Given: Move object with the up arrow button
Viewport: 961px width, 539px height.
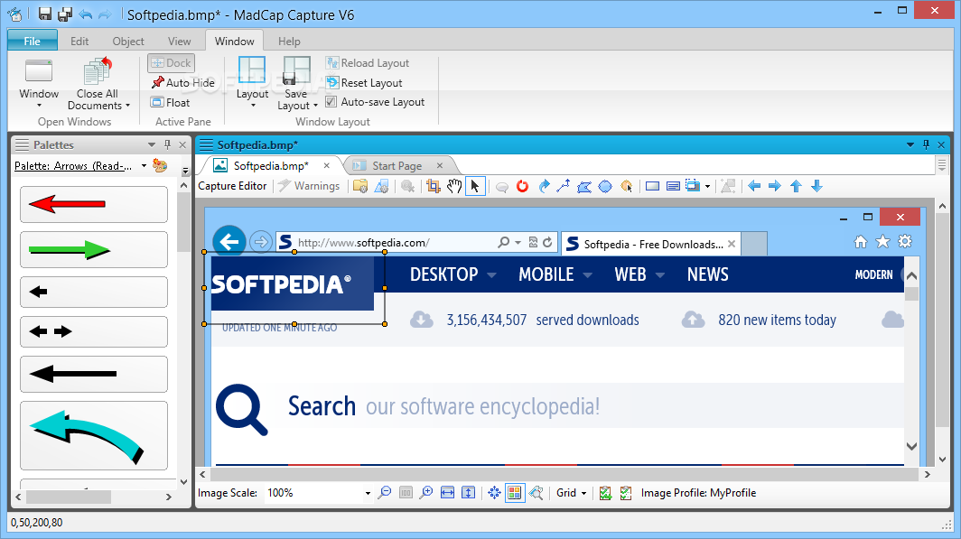Looking at the screenshot, I should point(796,186).
